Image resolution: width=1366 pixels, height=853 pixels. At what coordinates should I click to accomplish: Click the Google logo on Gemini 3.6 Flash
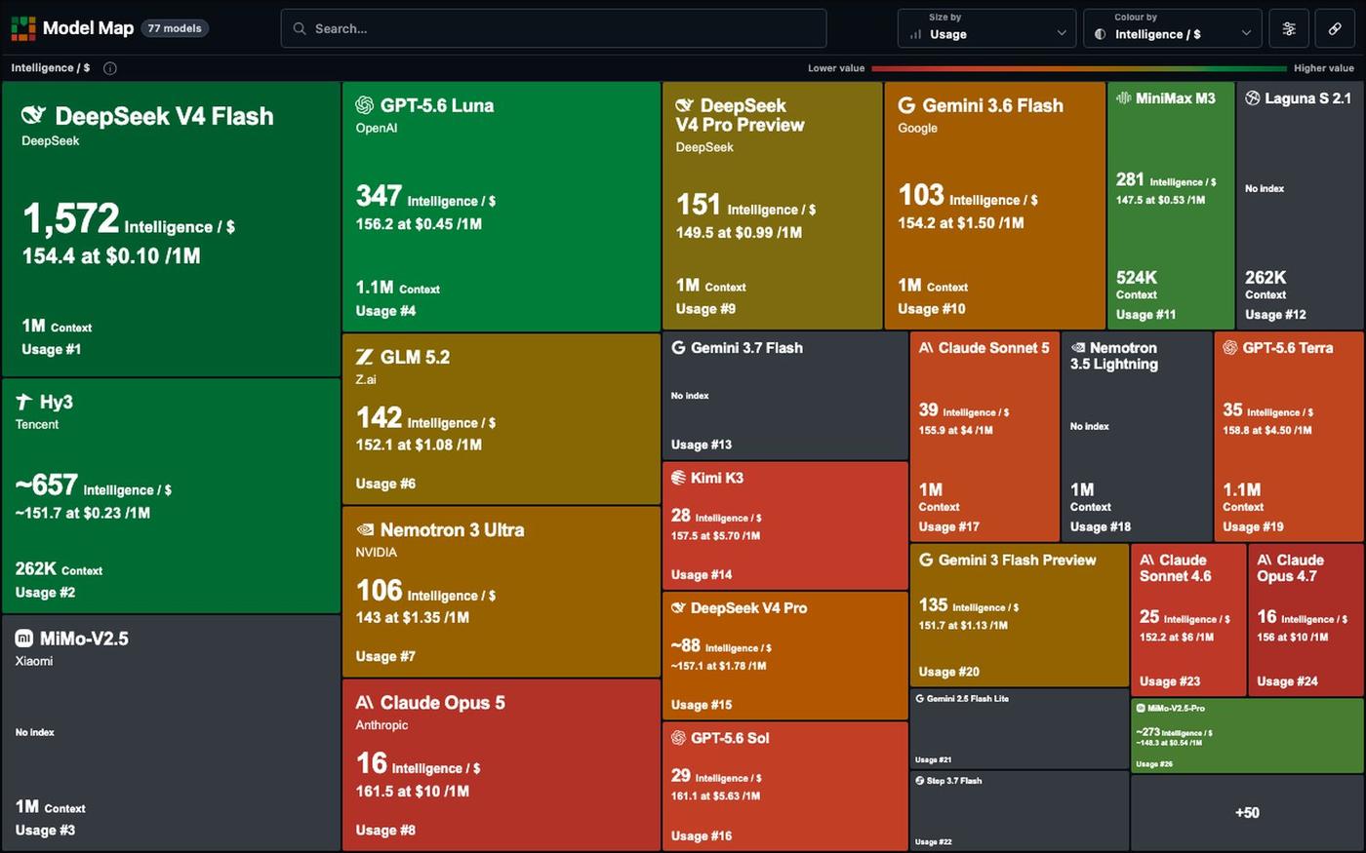pyautogui.click(x=906, y=105)
